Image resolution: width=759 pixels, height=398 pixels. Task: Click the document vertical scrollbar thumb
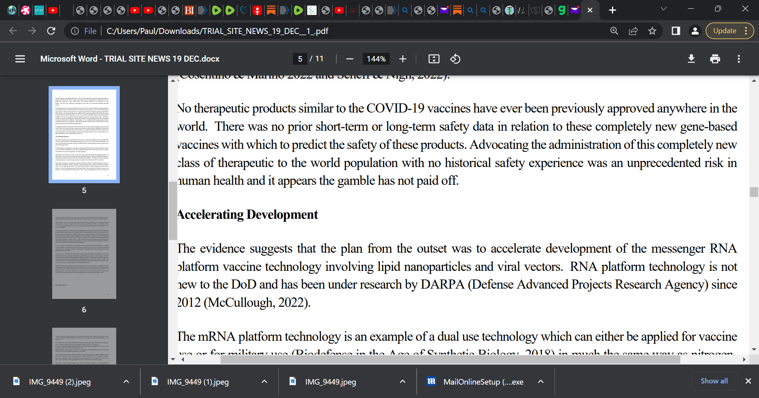[x=754, y=192]
